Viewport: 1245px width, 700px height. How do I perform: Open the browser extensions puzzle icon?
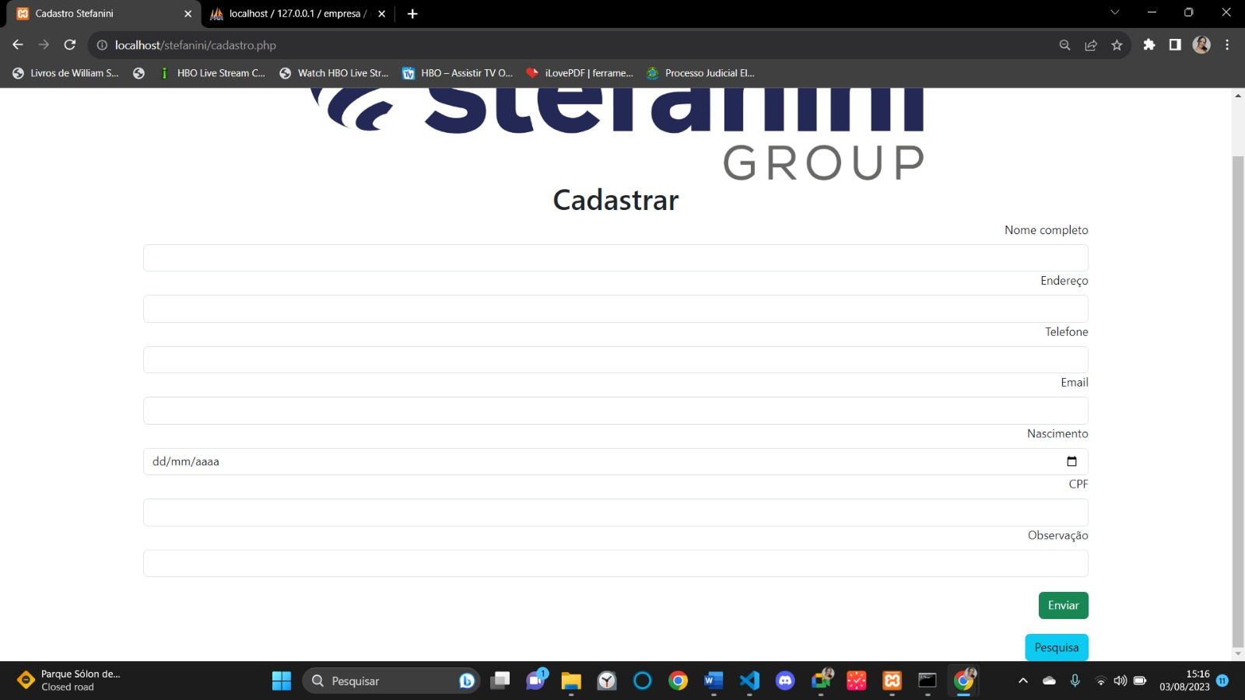1150,45
